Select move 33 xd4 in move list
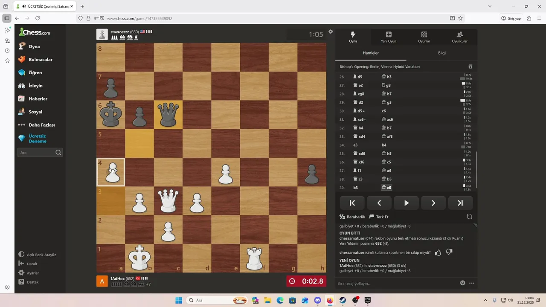The image size is (546, 307). click(x=359, y=136)
